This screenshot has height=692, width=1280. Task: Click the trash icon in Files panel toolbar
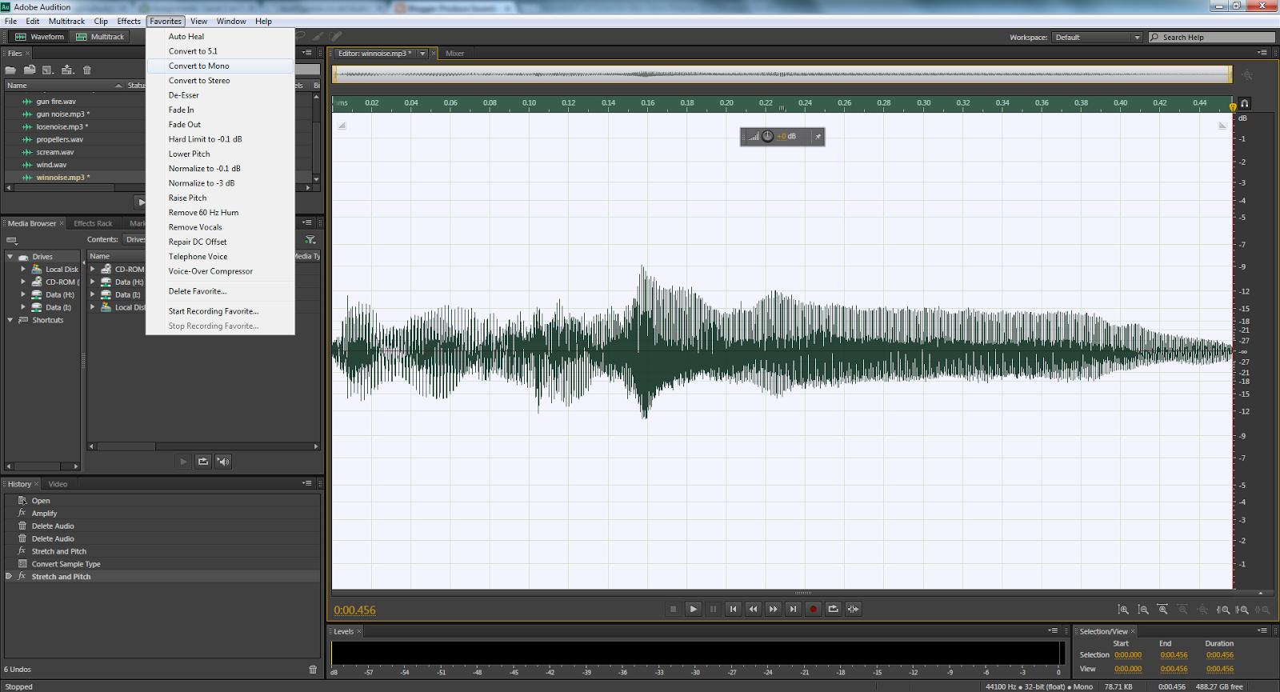coord(87,70)
